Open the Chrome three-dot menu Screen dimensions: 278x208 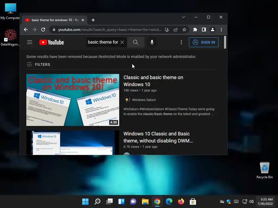[221, 30]
